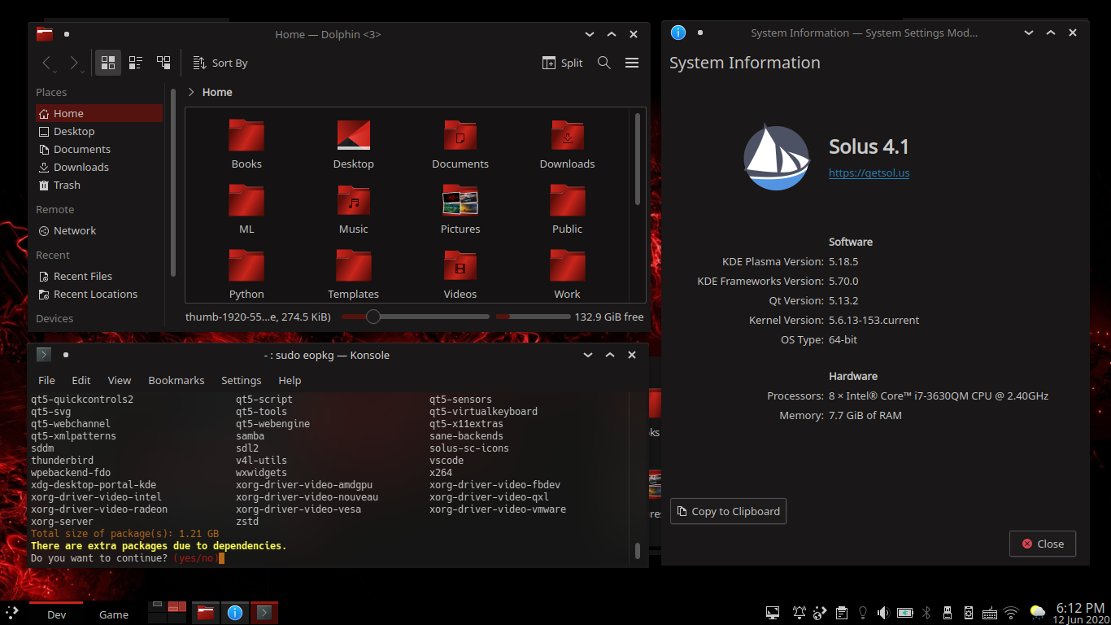Select the Public folder icon

[x=568, y=200]
